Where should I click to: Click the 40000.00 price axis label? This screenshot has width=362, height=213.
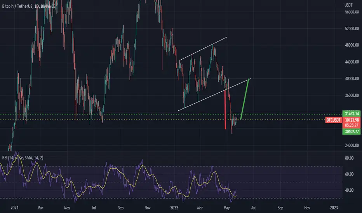point(352,79)
